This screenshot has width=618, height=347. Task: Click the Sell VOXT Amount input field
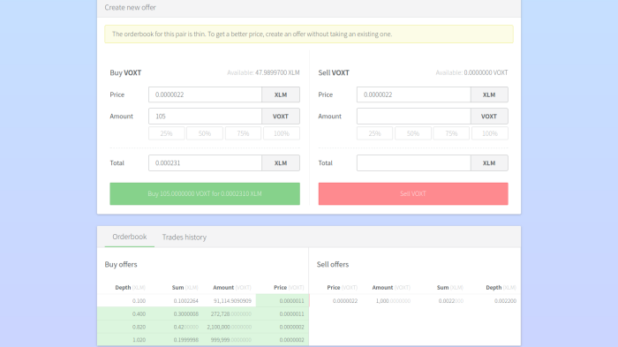point(413,117)
